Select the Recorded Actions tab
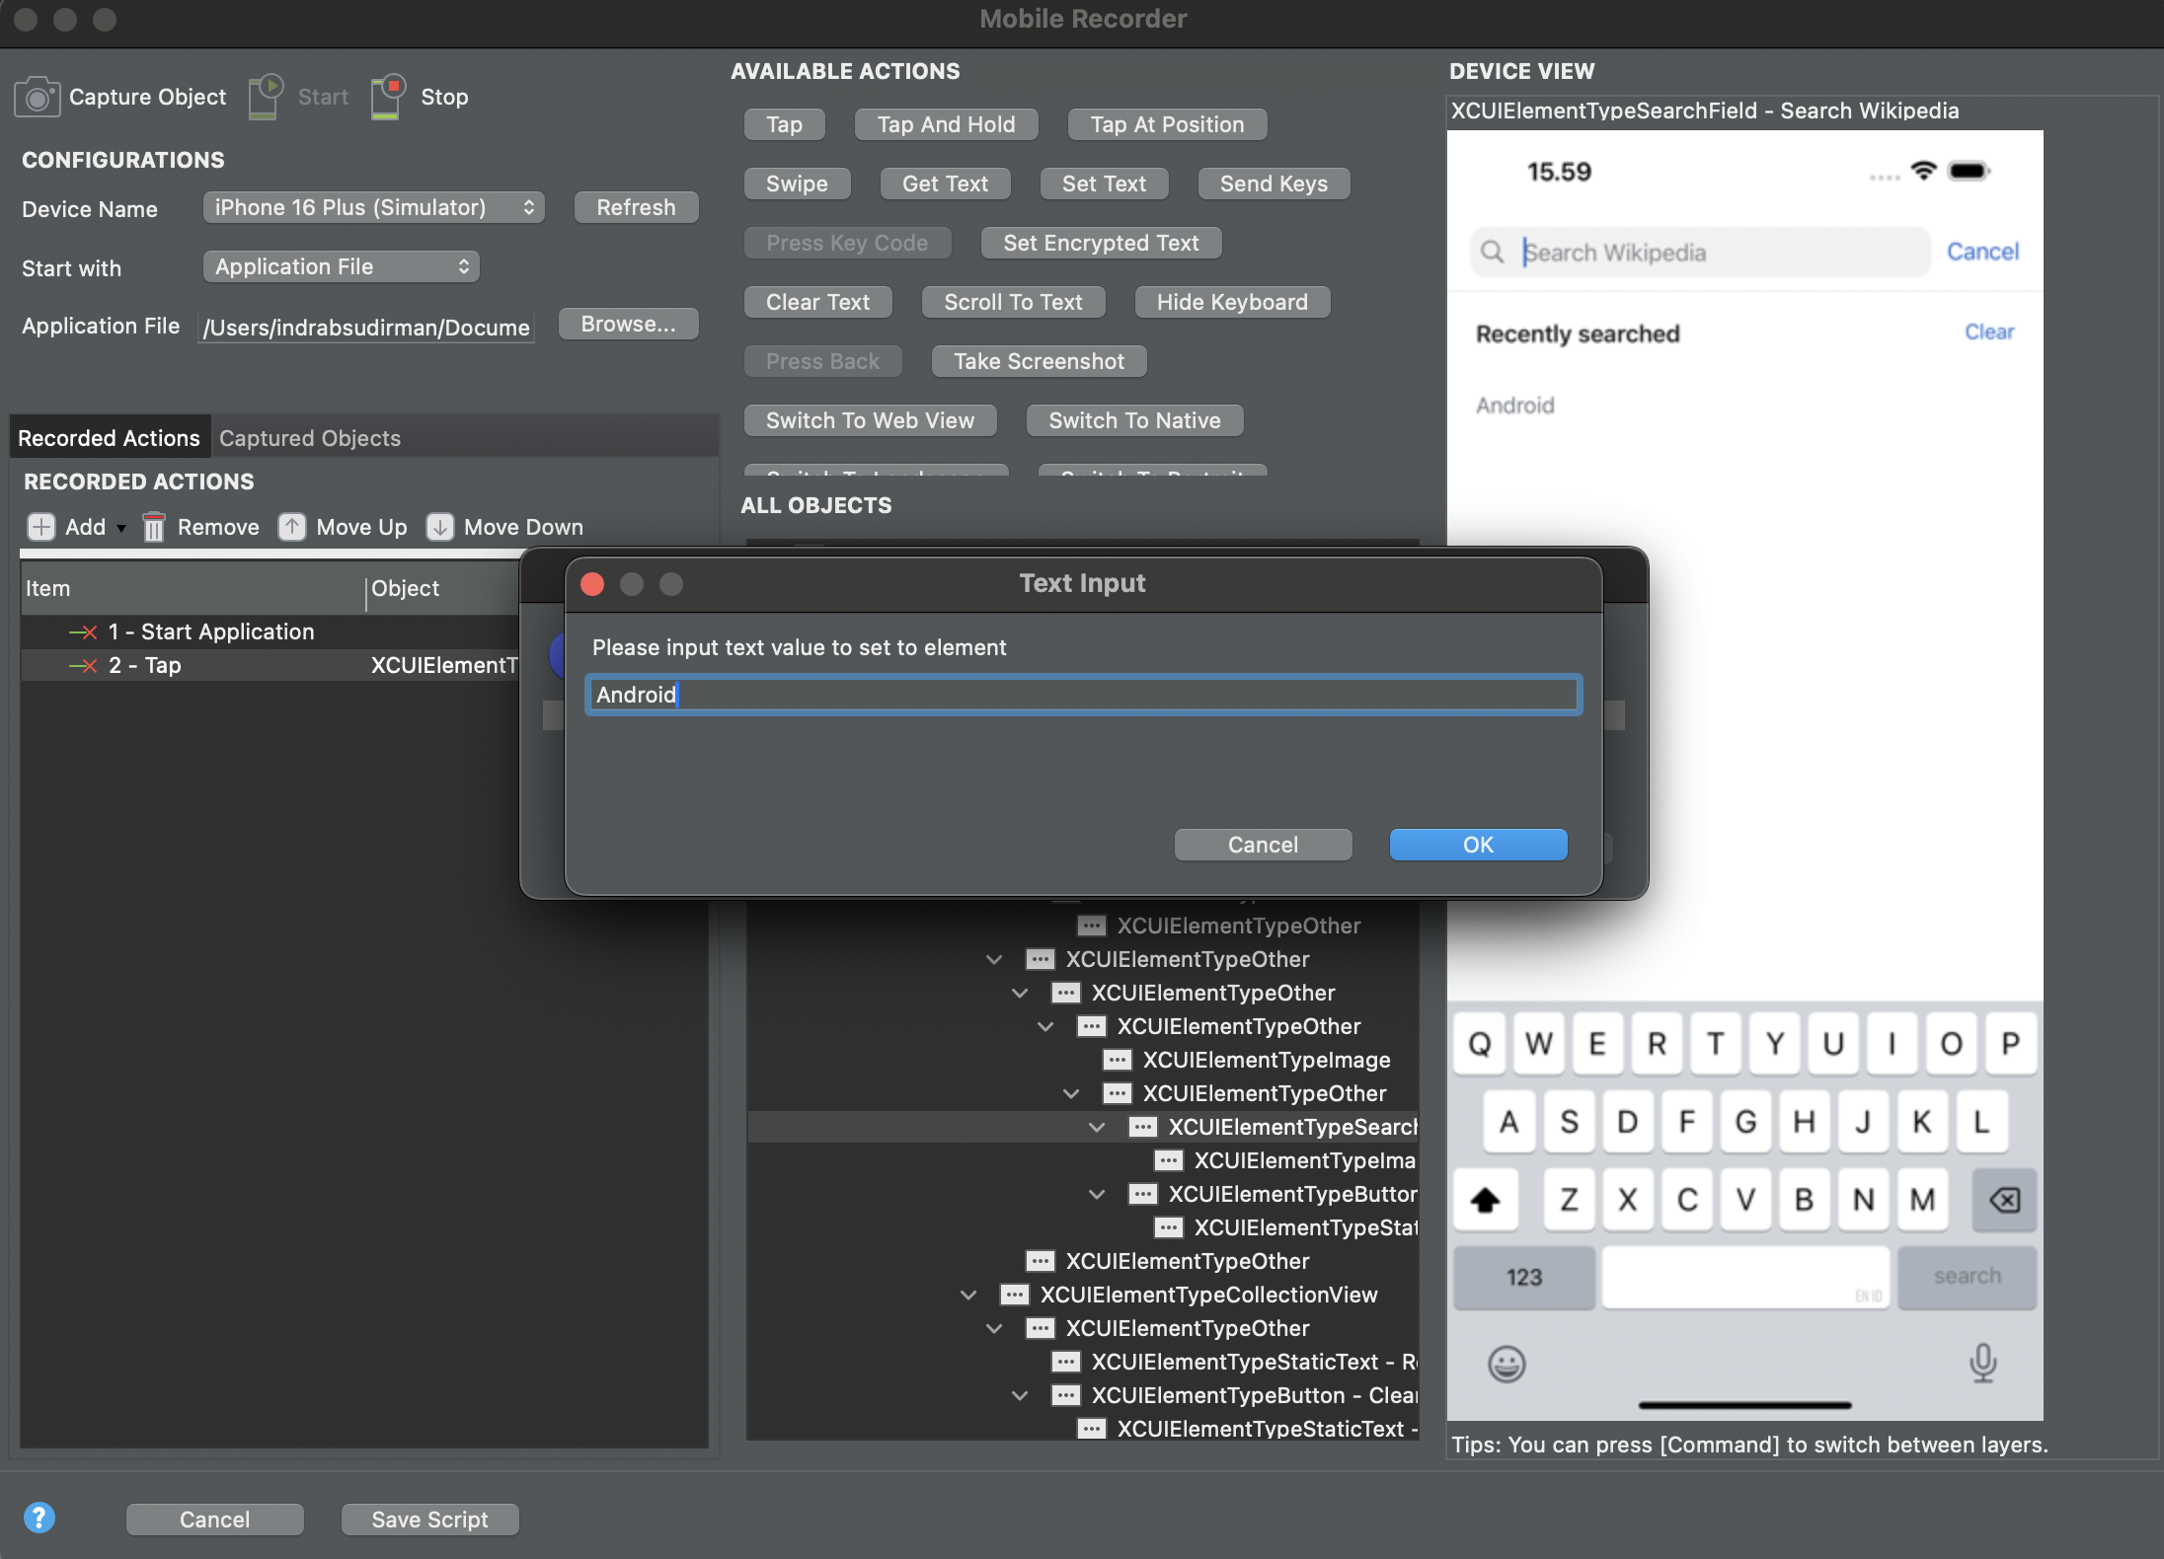The image size is (2164, 1559). (x=109, y=437)
